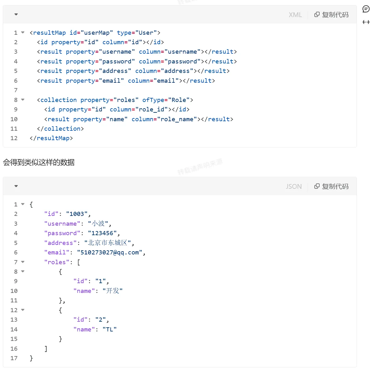Click line number 12 in the XML block

pos(14,138)
